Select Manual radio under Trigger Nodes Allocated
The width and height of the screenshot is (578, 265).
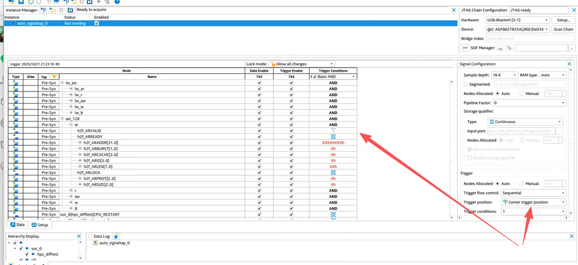pos(522,183)
